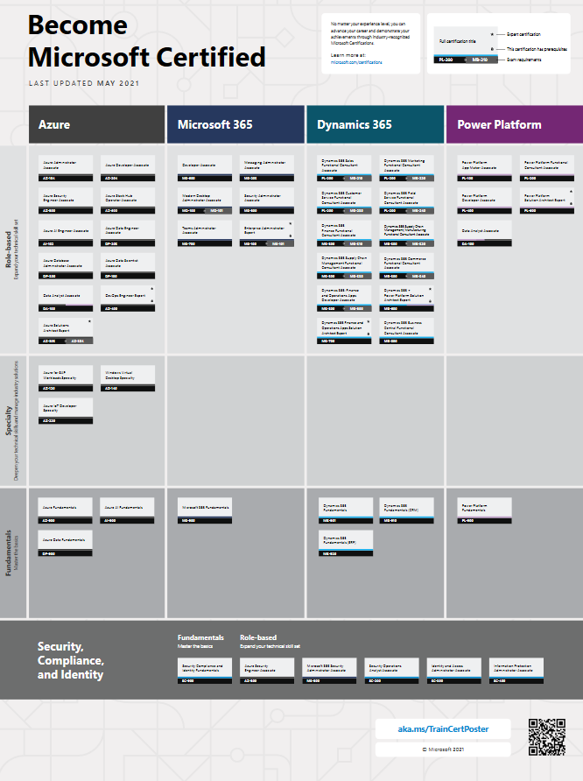Viewport: 583px width, 781px height.
Task: Click Data Analyst Associate card under Power Platform
Action: [484, 234]
